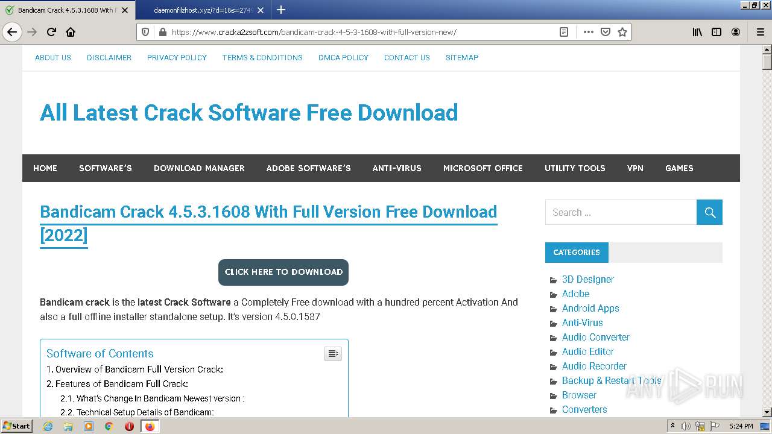
Task: Reload the current page
Action: coord(51,32)
